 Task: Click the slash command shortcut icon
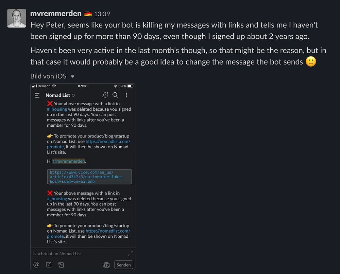pos(49,264)
